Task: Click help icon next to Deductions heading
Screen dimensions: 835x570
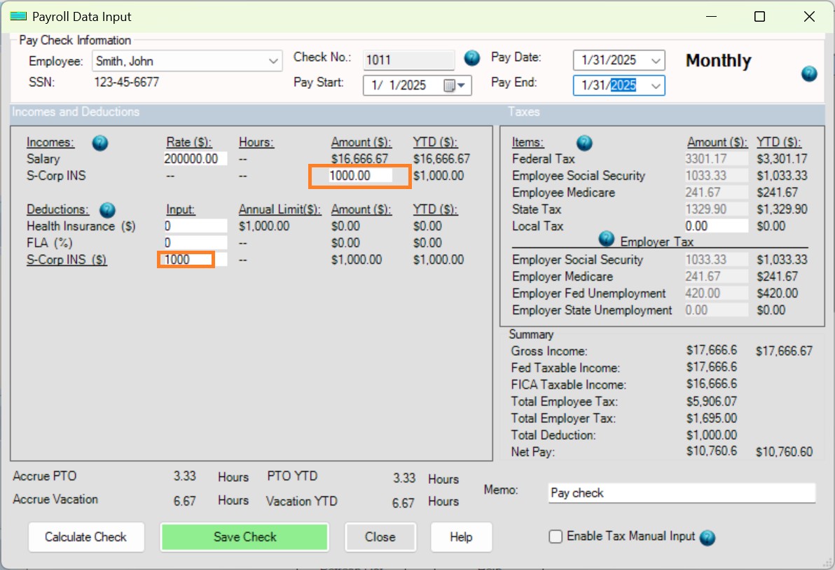Action: 107,210
